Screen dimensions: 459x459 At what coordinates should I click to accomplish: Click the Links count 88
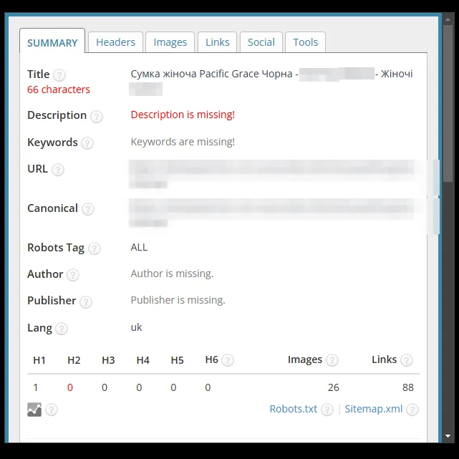click(x=408, y=387)
